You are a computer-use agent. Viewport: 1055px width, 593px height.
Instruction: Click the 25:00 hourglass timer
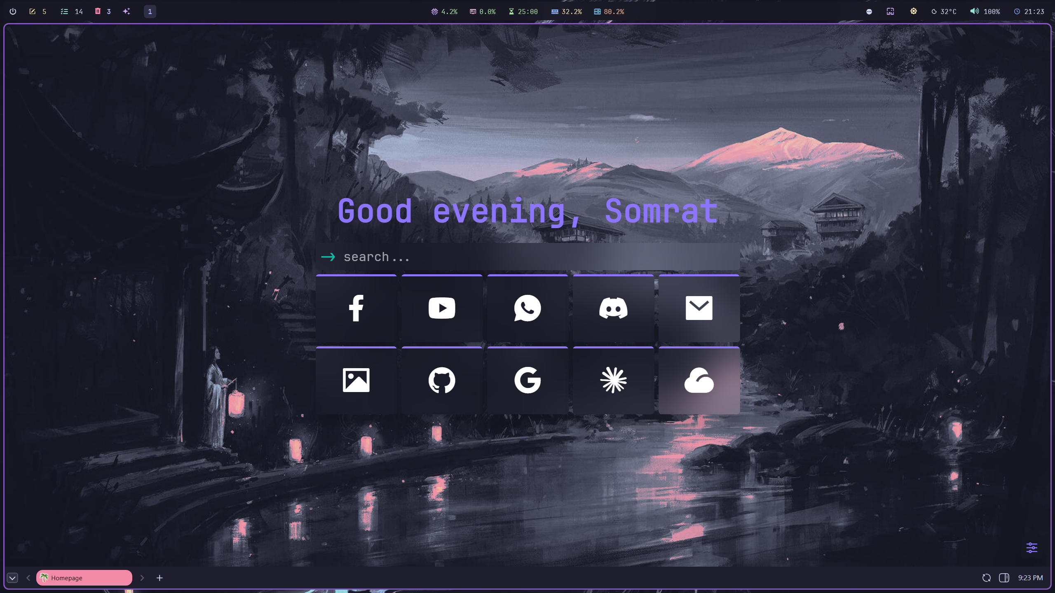(x=523, y=12)
